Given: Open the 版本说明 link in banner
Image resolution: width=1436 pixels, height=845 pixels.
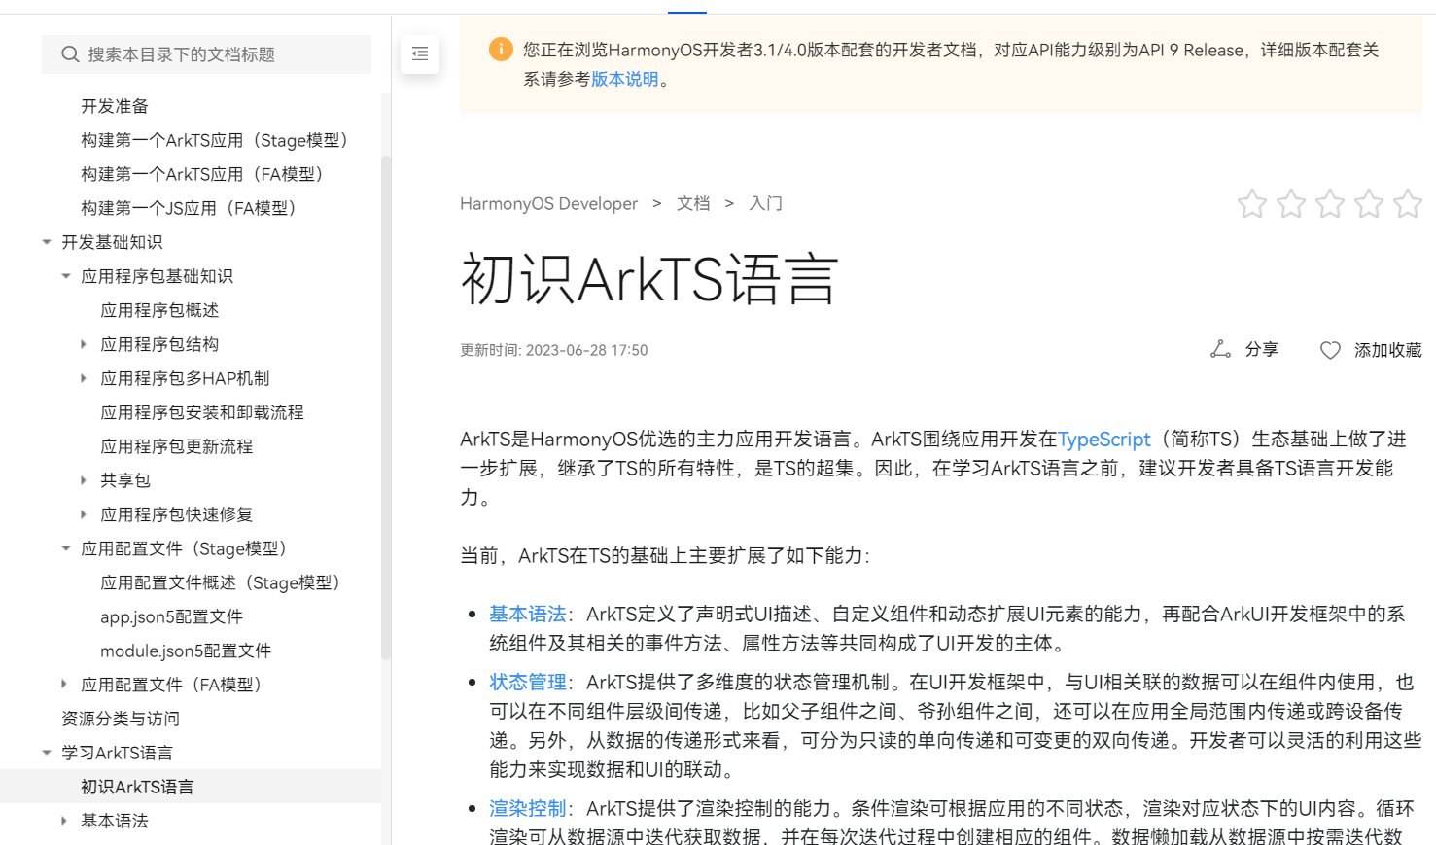Looking at the screenshot, I should click(625, 79).
